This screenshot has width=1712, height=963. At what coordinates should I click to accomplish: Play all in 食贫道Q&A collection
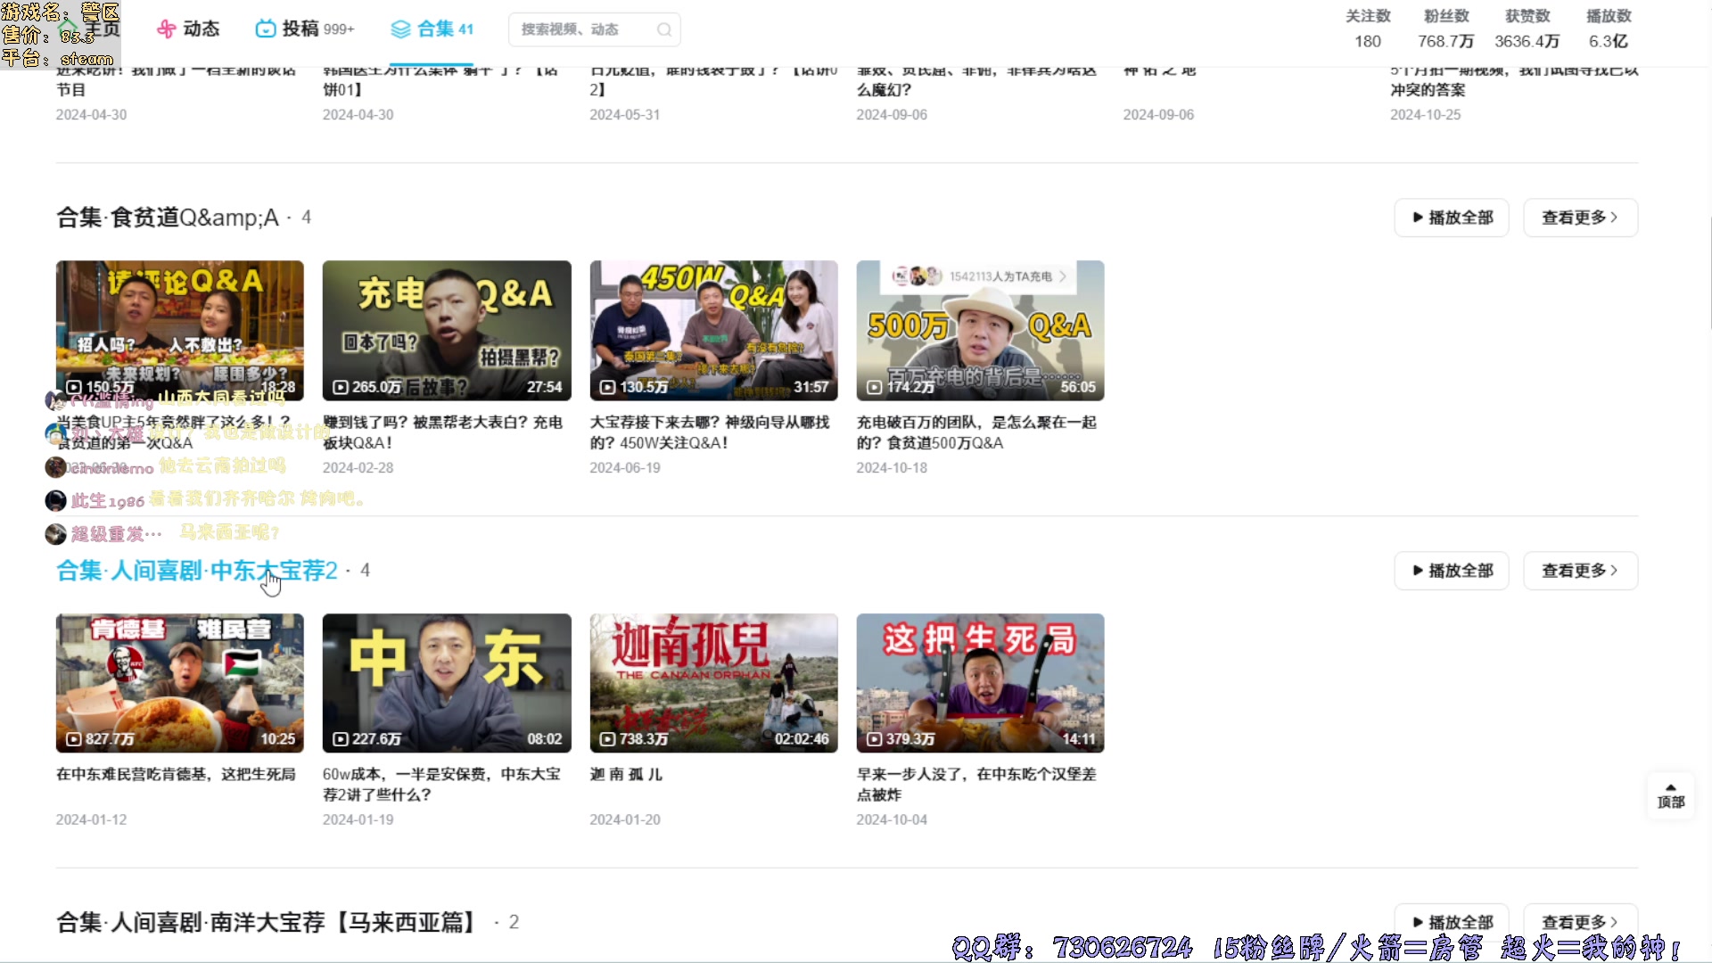click(1452, 218)
